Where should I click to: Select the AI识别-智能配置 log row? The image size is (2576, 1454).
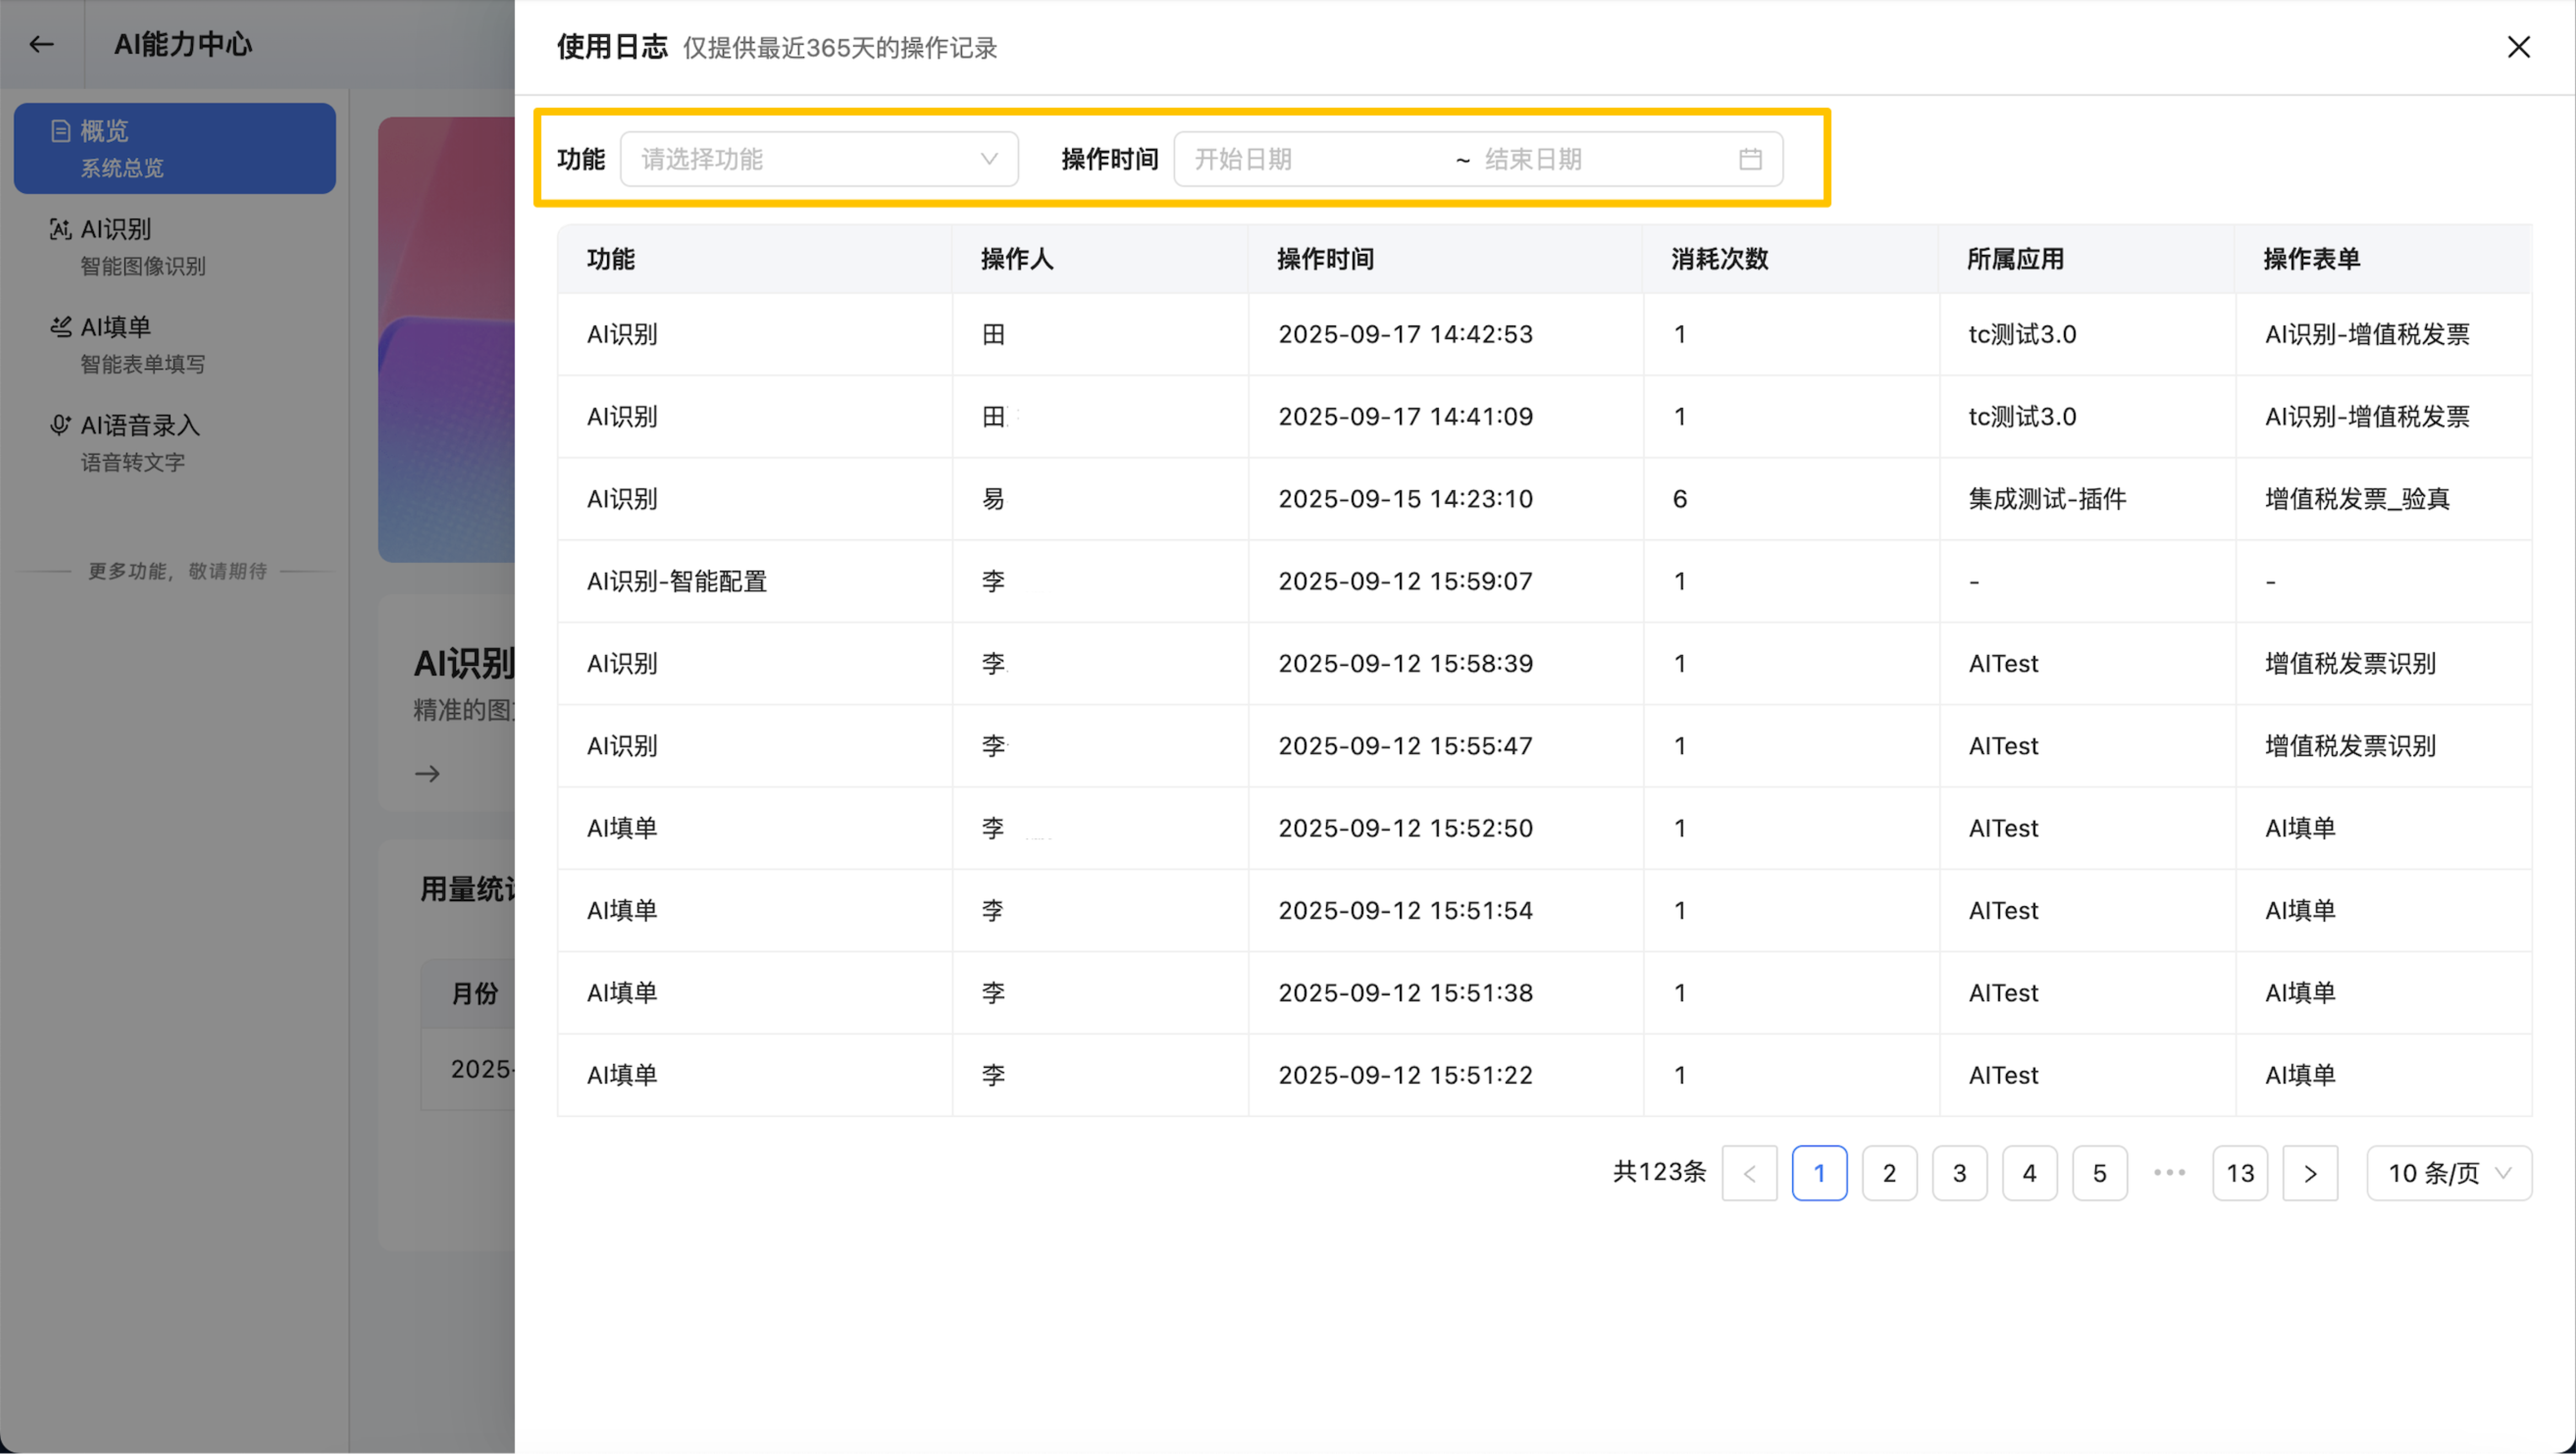(676, 581)
